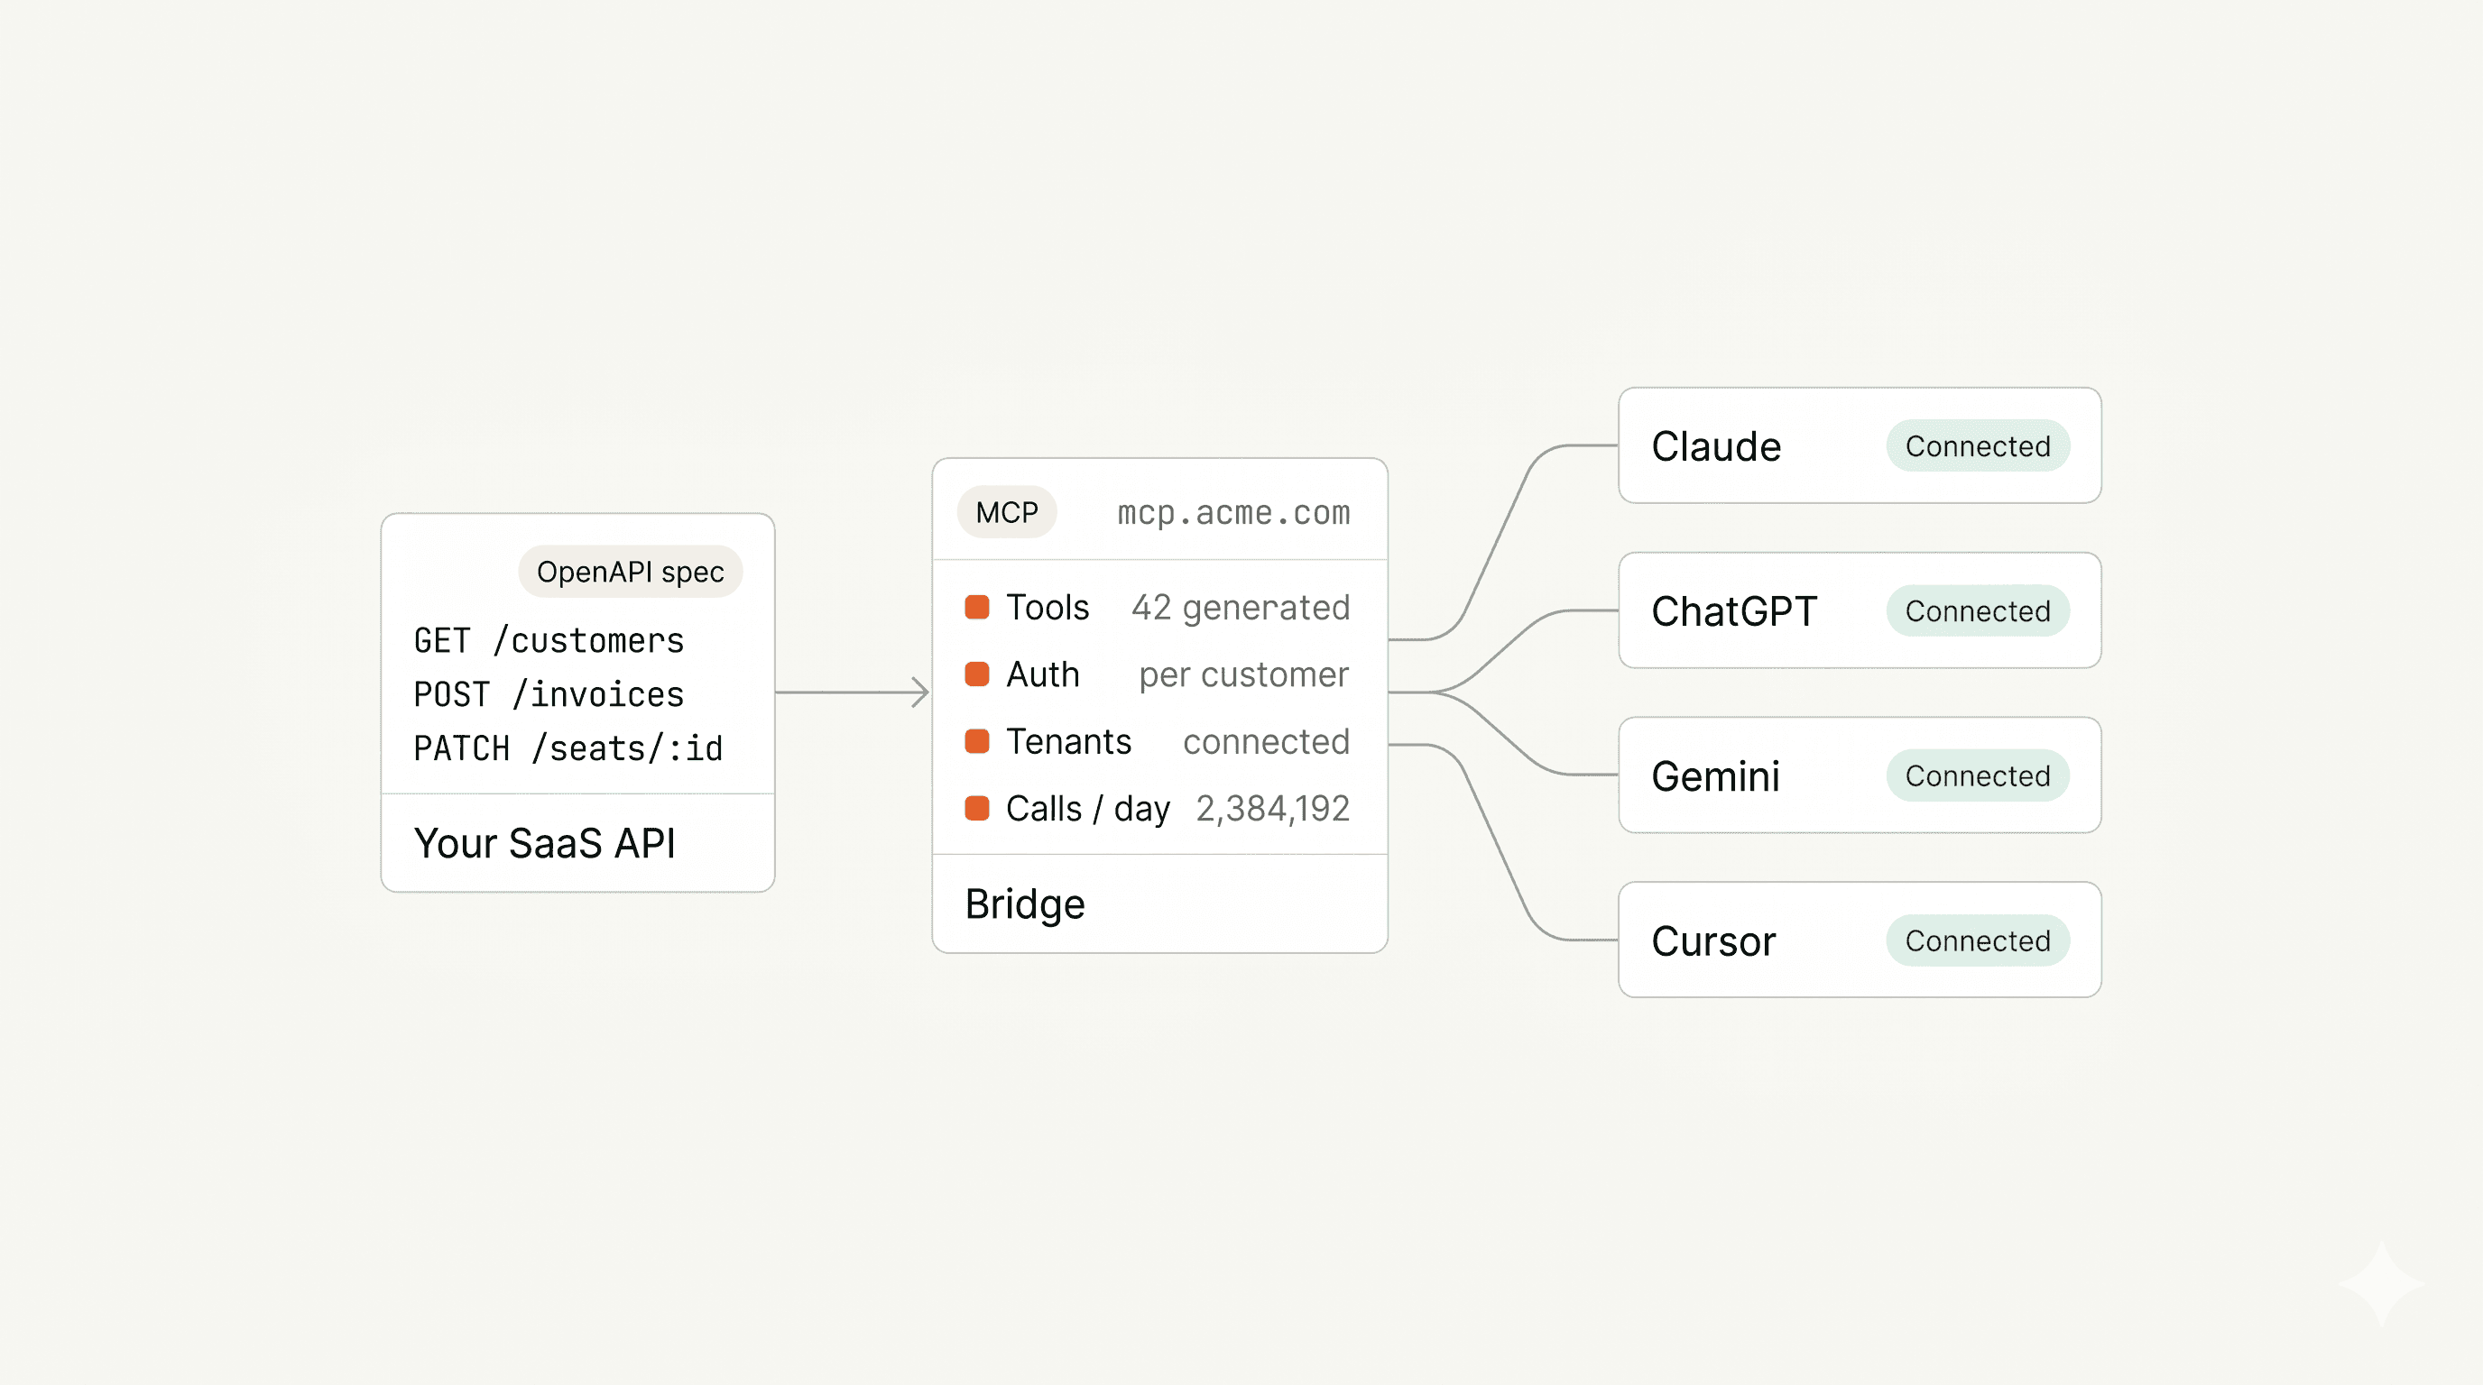Click the OpenAPI spec badge
Viewport: 2483px width, 1385px height.
click(631, 571)
